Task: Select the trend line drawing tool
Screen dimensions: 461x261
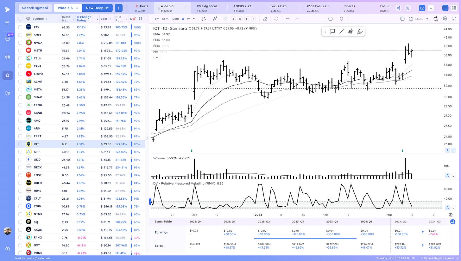Action: [x=341, y=31]
